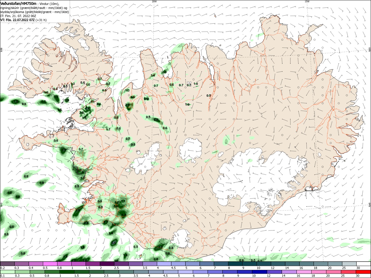Select the 2.6 precipitation label
This screenshot has width=371, height=278.
156,120
